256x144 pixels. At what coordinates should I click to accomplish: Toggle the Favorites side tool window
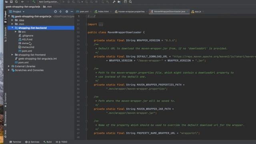(x=5, y=100)
